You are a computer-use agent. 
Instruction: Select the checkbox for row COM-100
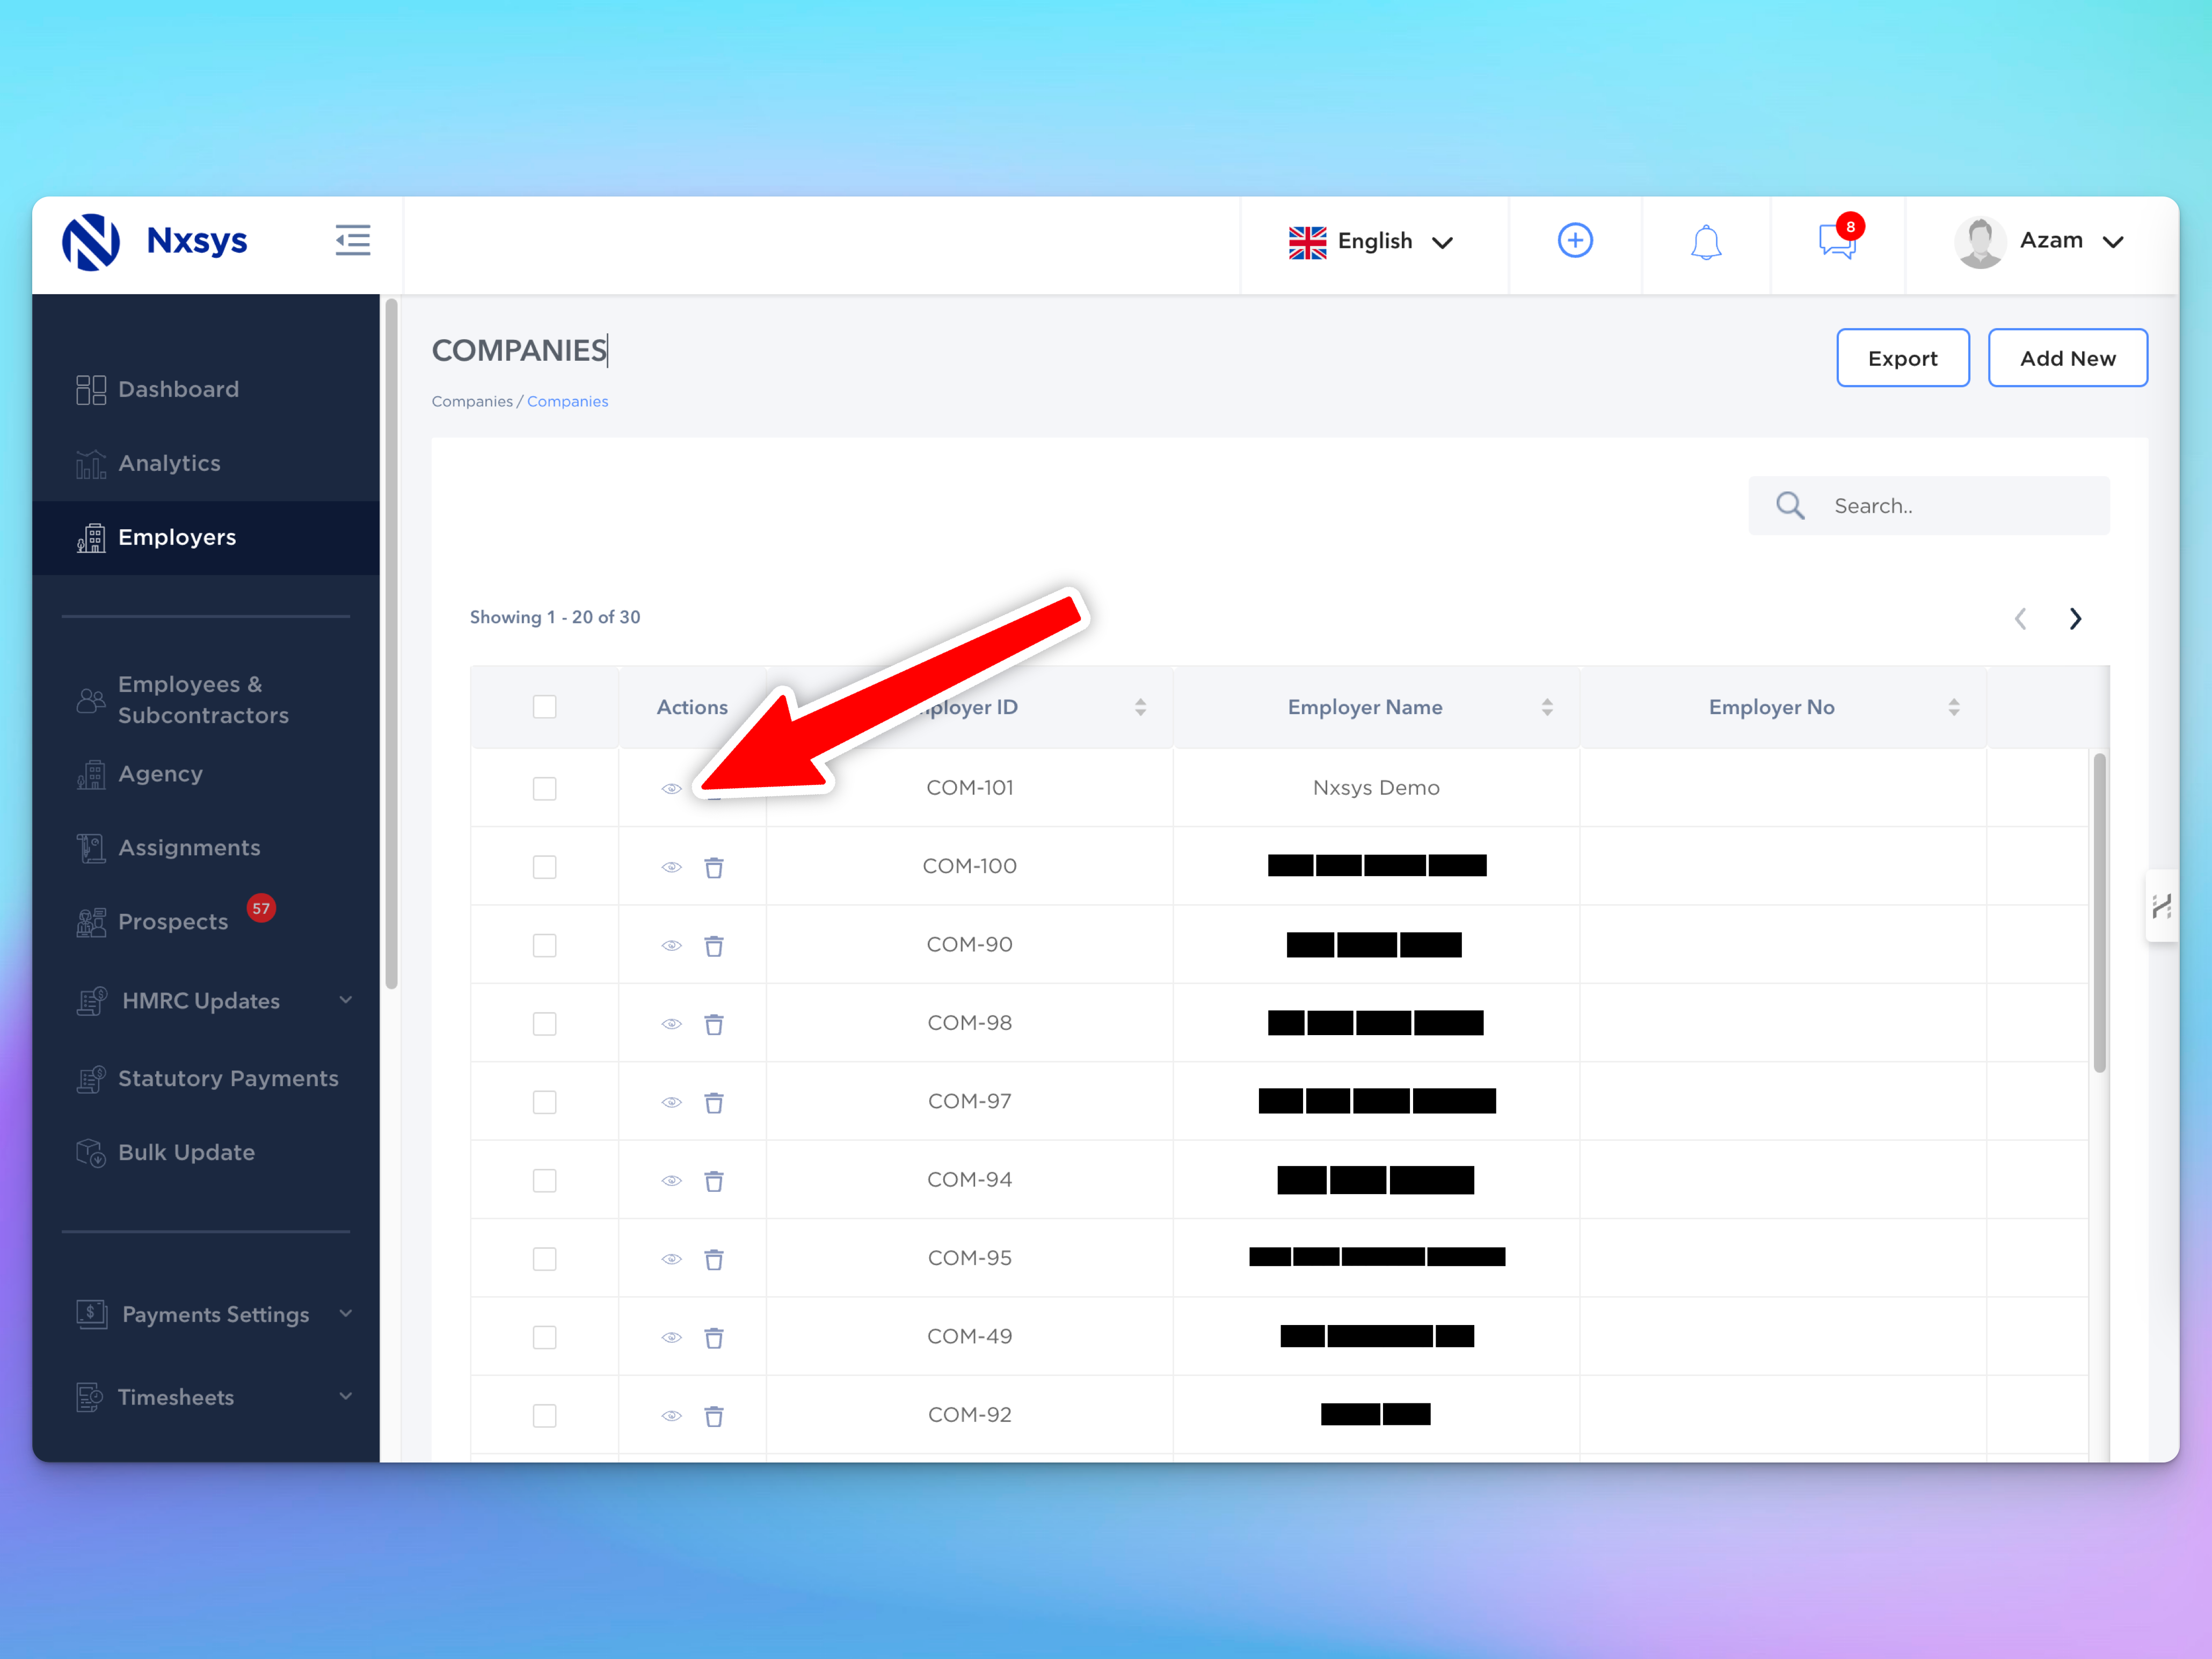tap(544, 867)
